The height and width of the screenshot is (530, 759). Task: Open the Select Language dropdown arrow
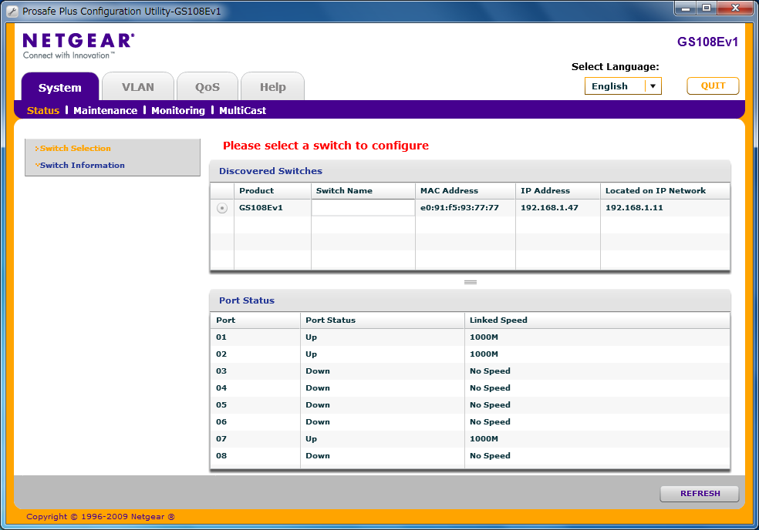point(653,86)
